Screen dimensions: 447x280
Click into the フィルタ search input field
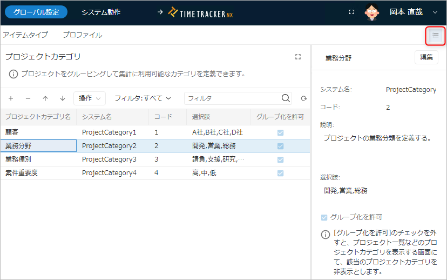pos(232,98)
